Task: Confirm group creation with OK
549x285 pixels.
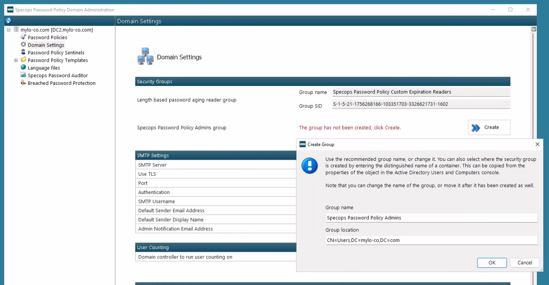Action: (x=492, y=262)
